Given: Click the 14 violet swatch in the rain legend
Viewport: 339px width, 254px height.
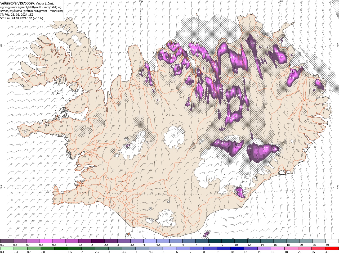Looking at the screenshot, I should click(264, 248).
